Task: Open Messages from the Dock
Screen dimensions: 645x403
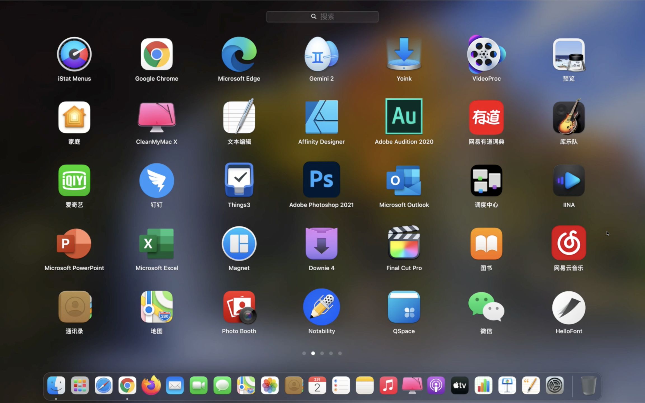Action: [x=222, y=385]
